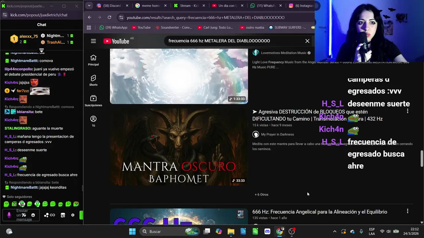This screenshot has width=424, height=238.
Task: Open the Kick chat shop icon
Action: (63, 215)
